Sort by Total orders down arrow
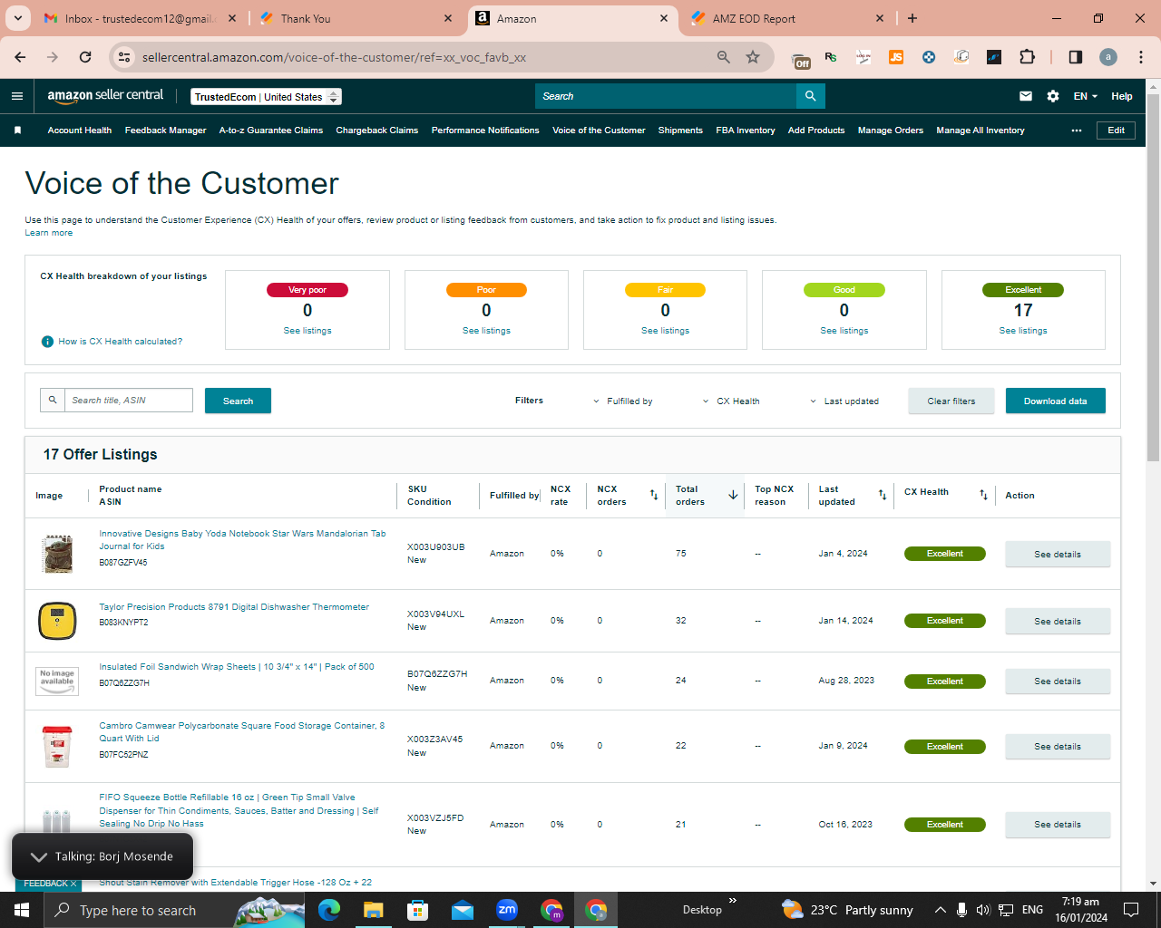The image size is (1161, 928). coord(733,495)
